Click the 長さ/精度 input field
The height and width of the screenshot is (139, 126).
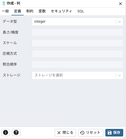click(77, 32)
